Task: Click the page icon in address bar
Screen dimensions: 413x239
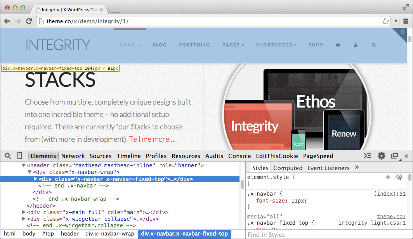Action: 42,21
